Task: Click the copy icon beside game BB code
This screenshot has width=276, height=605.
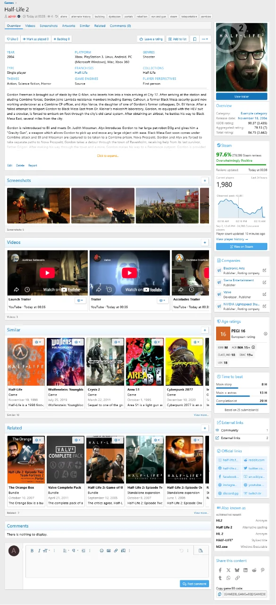Action: [219, 594]
